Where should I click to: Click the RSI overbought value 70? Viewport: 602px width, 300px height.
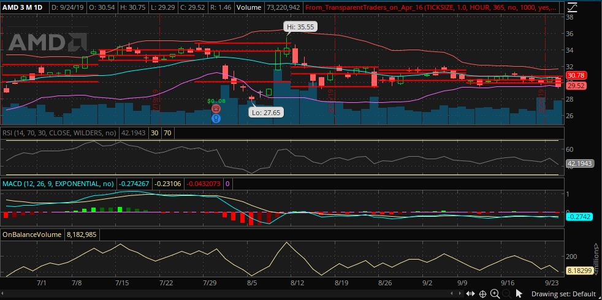167,133
